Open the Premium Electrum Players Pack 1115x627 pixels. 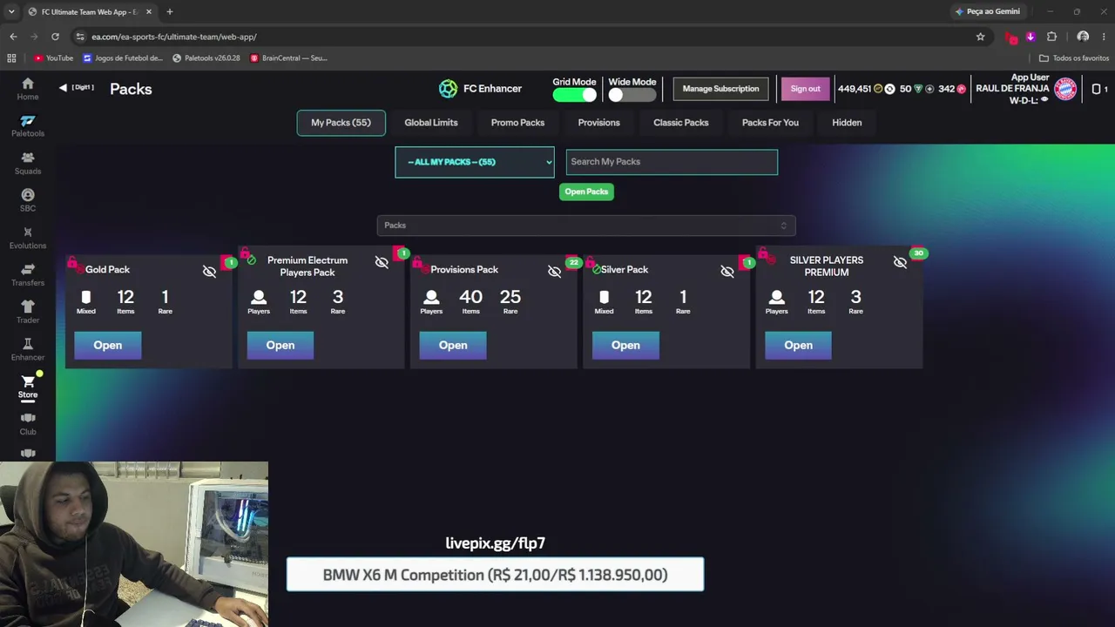[280, 346]
